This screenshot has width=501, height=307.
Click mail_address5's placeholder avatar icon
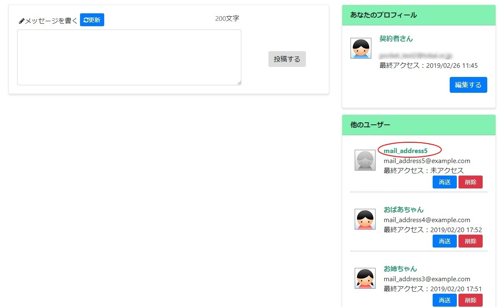(365, 160)
